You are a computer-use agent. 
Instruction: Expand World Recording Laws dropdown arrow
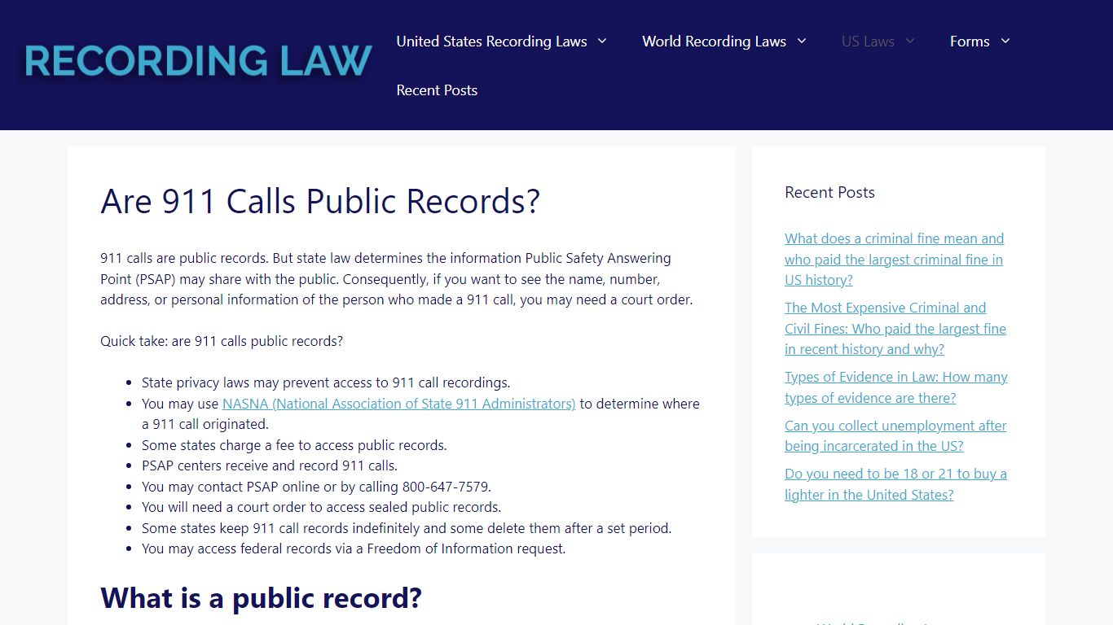(x=801, y=42)
